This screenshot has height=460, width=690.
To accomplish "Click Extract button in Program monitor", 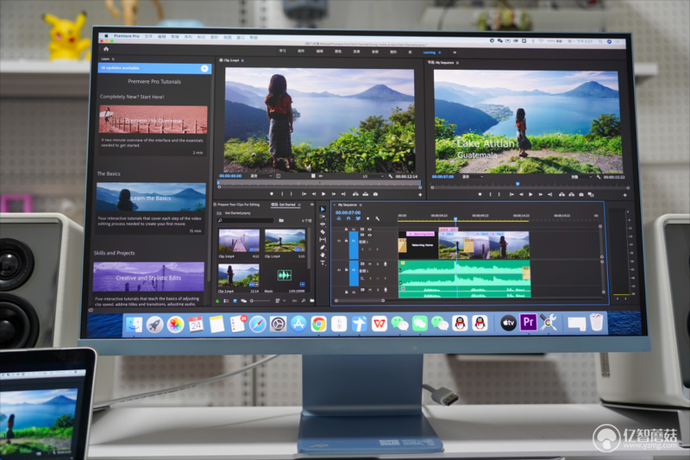I will (571, 194).
